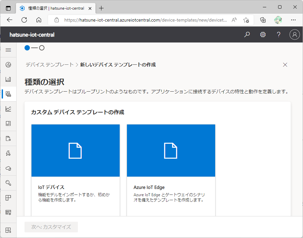Click the デバイス テンプレート breadcrumb link
The height and width of the screenshot is (238, 303).
point(50,65)
